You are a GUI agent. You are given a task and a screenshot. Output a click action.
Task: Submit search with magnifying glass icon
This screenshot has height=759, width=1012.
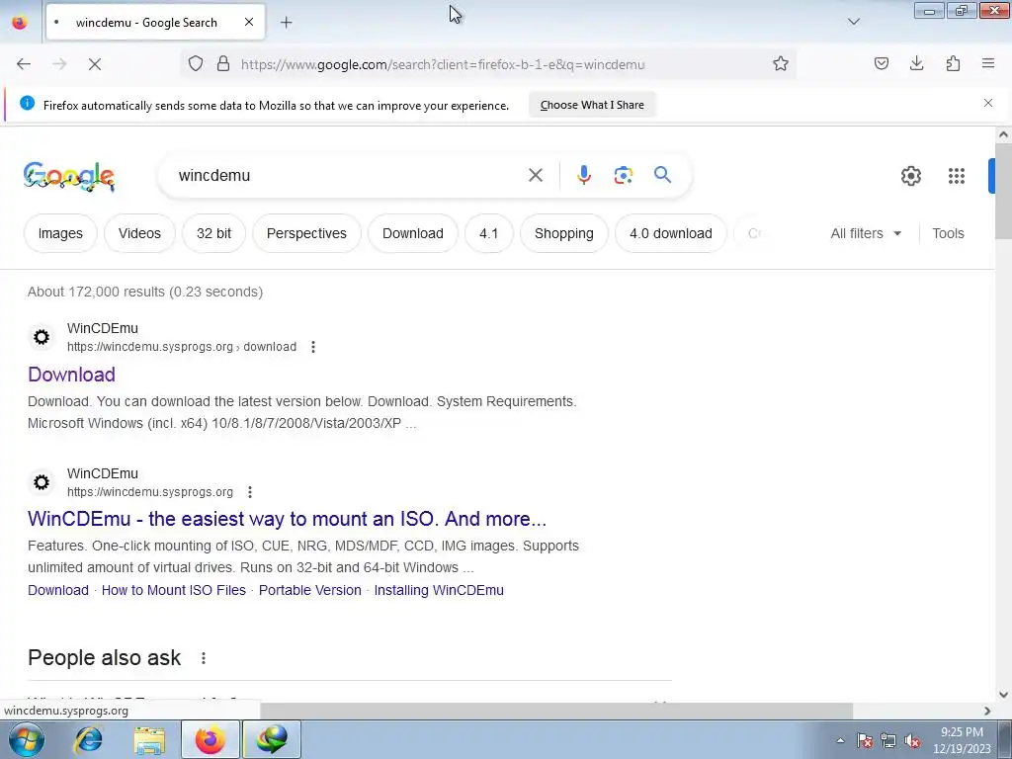pos(663,175)
